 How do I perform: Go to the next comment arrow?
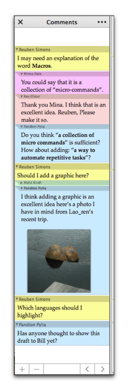(102, 369)
